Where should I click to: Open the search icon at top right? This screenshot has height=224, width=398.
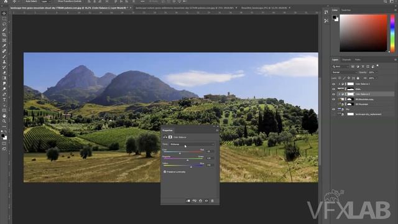pyautogui.click(x=386, y=1)
